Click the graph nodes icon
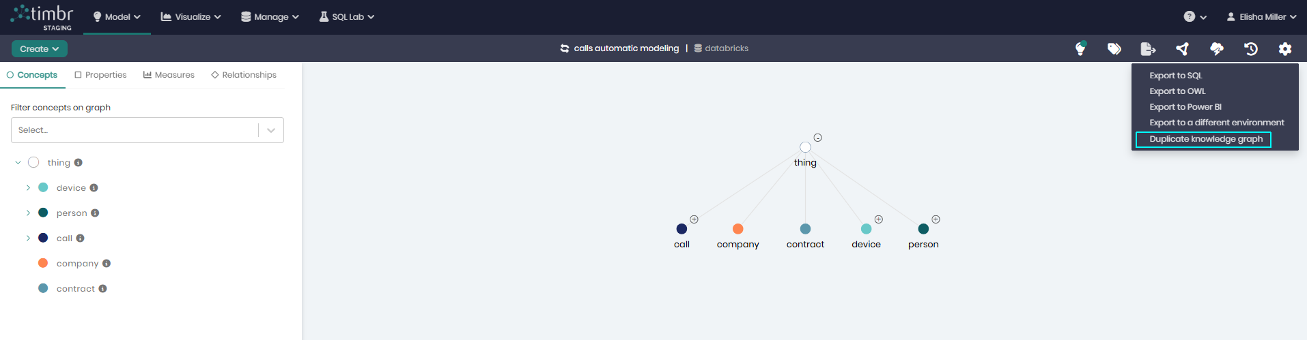This screenshot has height=340, width=1307. click(x=1182, y=48)
